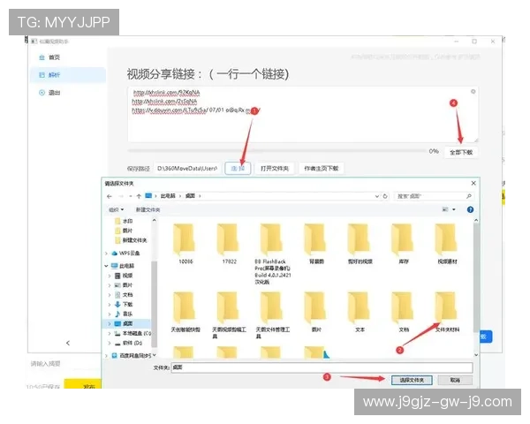Select the 文本 folder
Image resolution: width=530 pixels, height=424 pixels.
[360, 312]
